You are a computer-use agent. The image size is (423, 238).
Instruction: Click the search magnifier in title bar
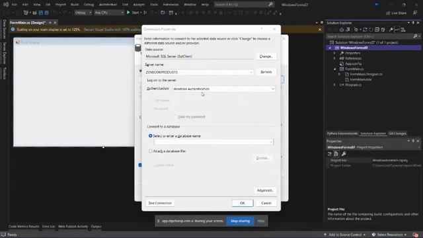point(270,5)
